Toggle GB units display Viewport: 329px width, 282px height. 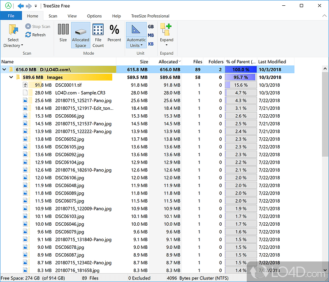151,26
